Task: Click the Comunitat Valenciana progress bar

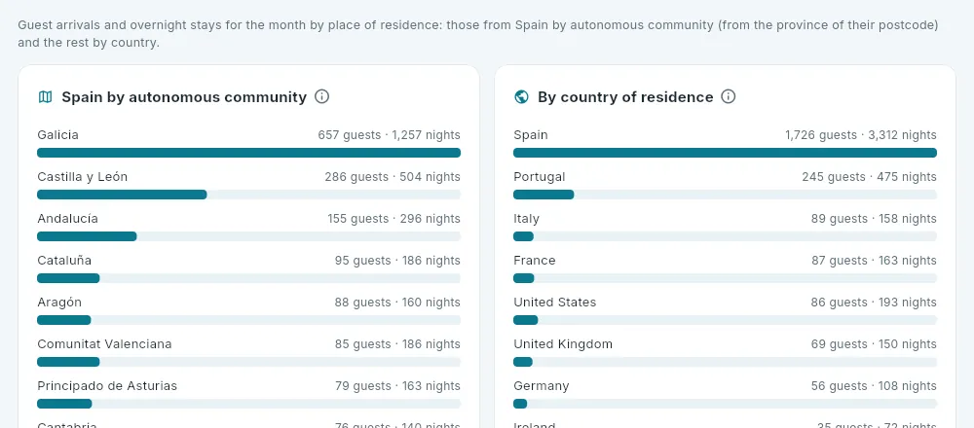Action: click(x=248, y=362)
